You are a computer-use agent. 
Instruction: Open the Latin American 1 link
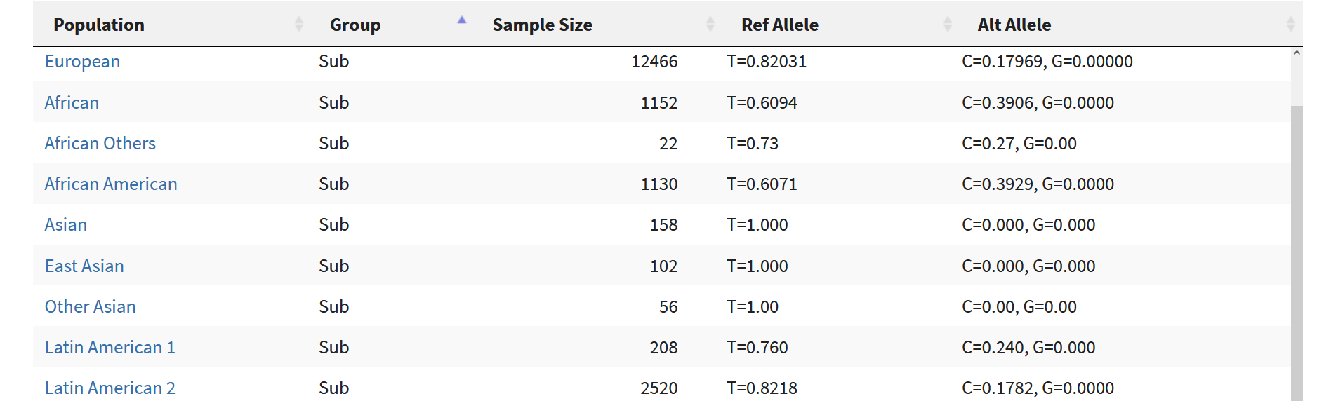coord(110,347)
